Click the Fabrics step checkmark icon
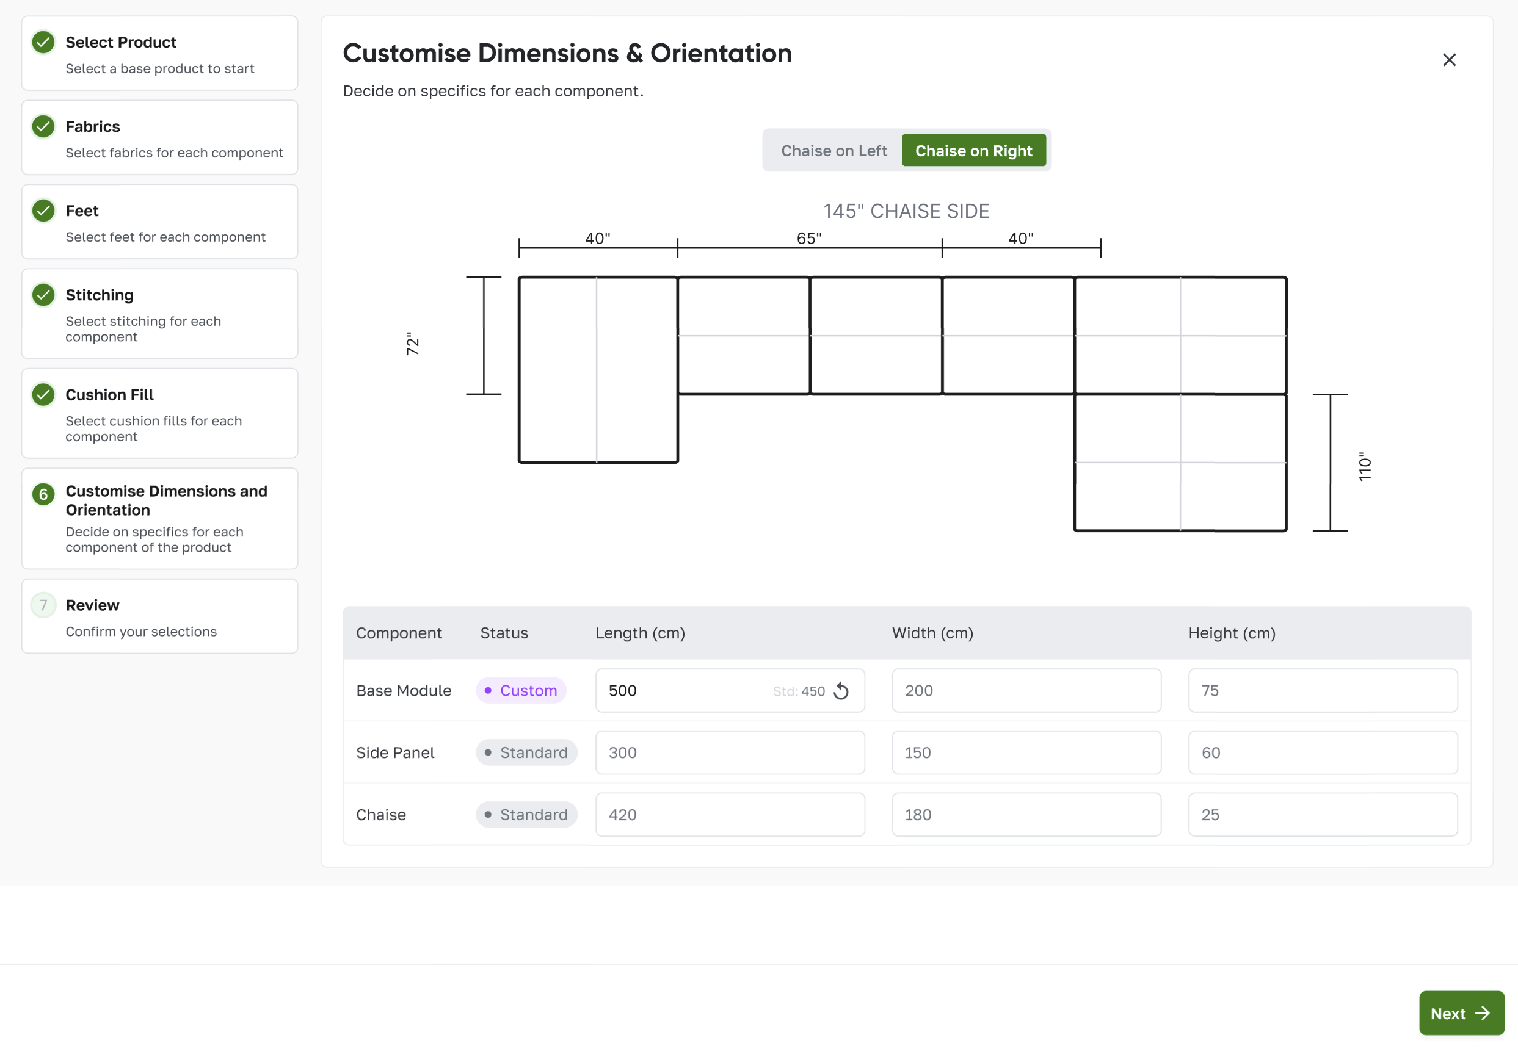1518x1057 pixels. click(43, 126)
